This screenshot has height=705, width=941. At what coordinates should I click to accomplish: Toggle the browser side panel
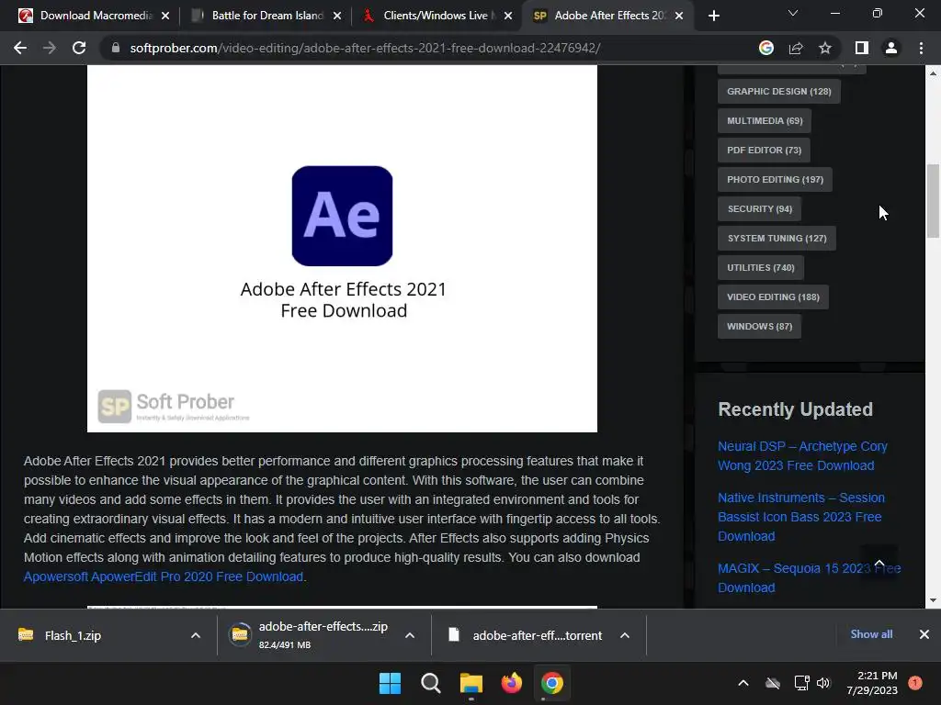862,48
